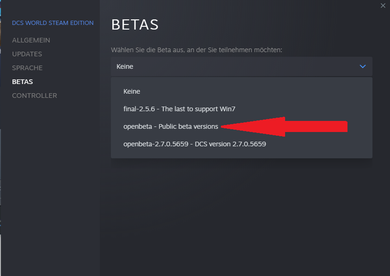The image size is (390, 276).
Task: Choose the "final-2.5.6" Win7 beta branch
Action: click(x=179, y=109)
